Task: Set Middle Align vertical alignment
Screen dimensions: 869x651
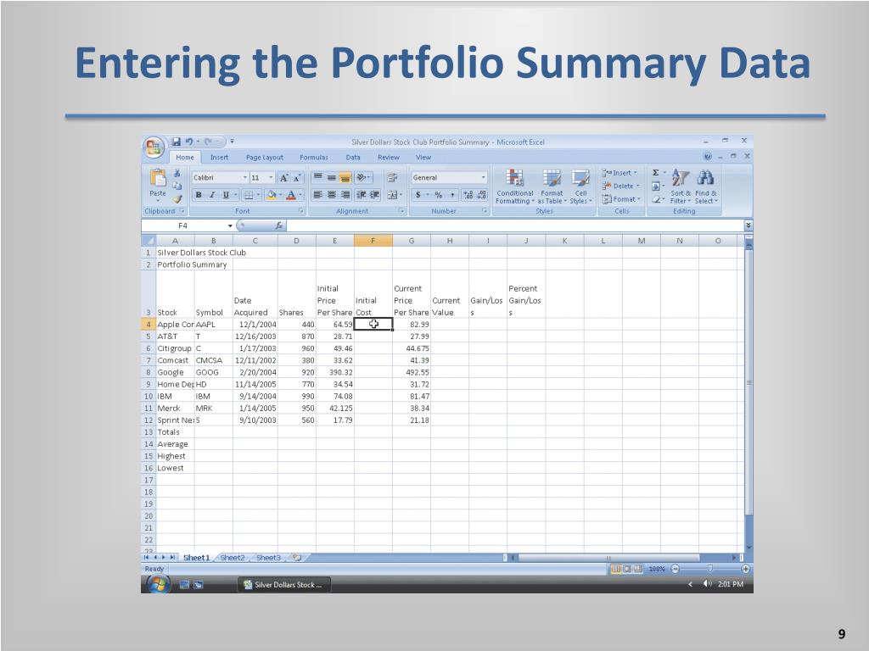Action: click(x=332, y=178)
